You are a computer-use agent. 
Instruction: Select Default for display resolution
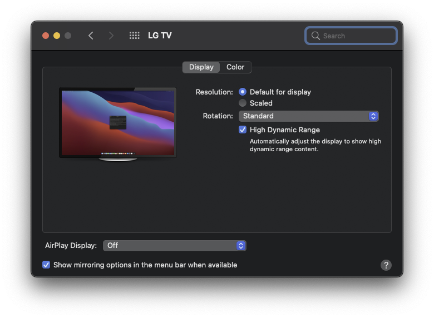(x=243, y=92)
